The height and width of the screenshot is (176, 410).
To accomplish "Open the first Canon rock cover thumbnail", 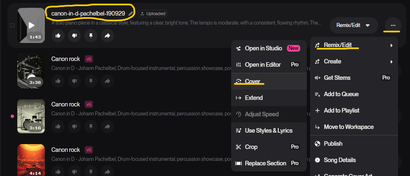I will [31, 70].
